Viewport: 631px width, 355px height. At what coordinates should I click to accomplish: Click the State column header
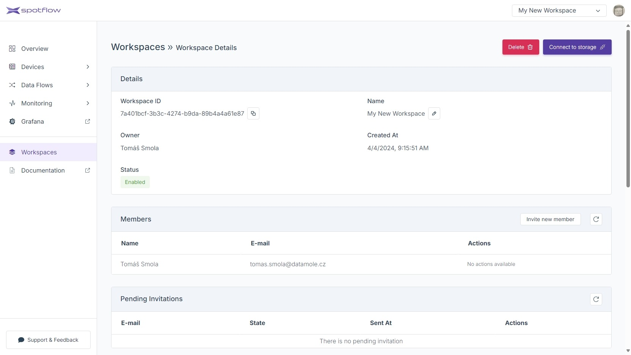click(x=257, y=323)
